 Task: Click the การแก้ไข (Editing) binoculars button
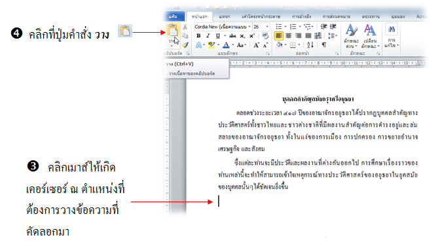pos(392,36)
